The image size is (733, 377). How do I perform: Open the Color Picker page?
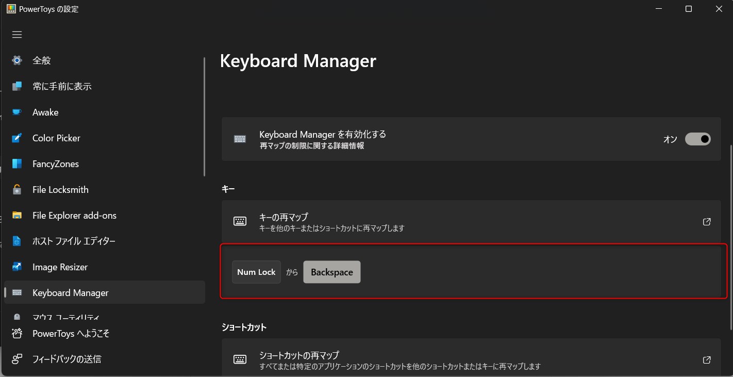pyautogui.click(x=105, y=138)
